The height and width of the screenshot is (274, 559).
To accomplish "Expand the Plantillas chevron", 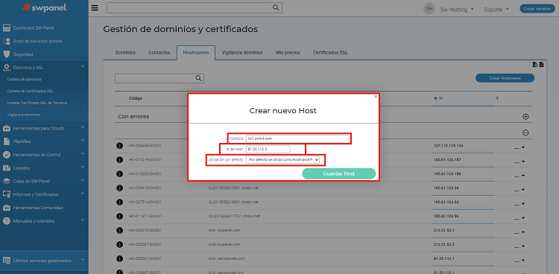I will pos(82,141).
